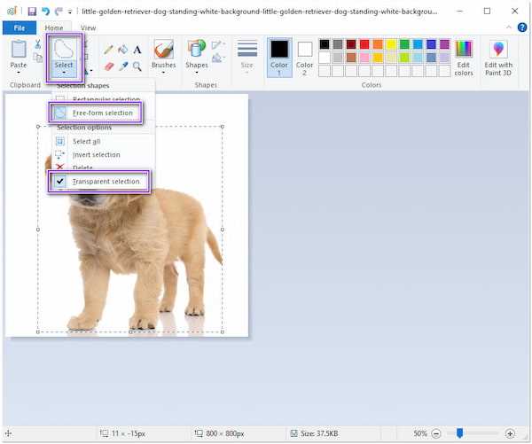Click Invert selection in the menu

[x=97, y=155]
